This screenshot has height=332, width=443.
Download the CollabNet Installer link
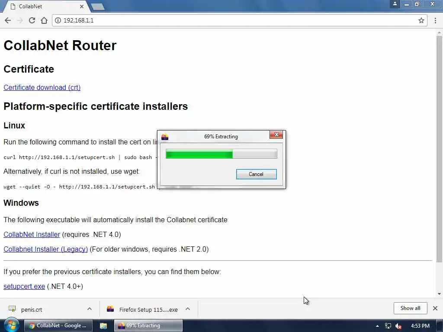[x=32, y=235]
